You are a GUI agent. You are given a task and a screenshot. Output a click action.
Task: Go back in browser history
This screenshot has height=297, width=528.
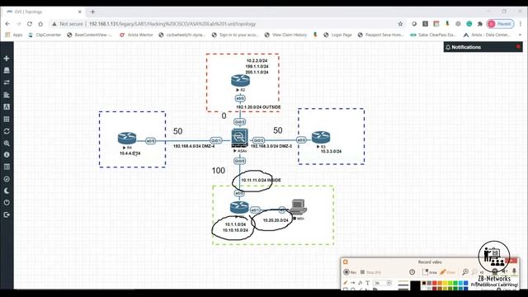pos(7,24)
